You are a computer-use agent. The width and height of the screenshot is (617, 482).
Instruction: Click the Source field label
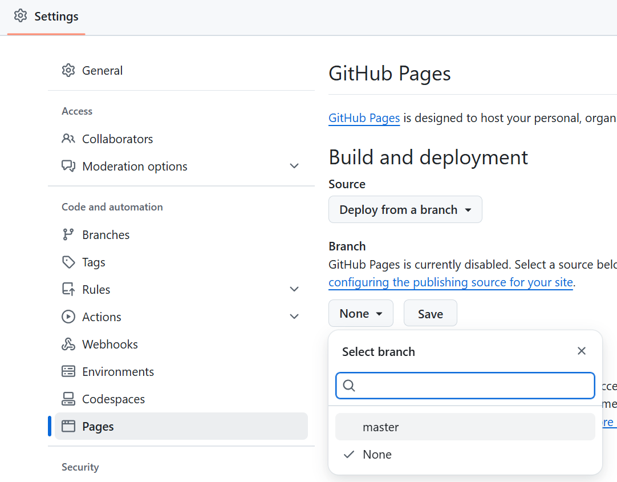(347, 184)
